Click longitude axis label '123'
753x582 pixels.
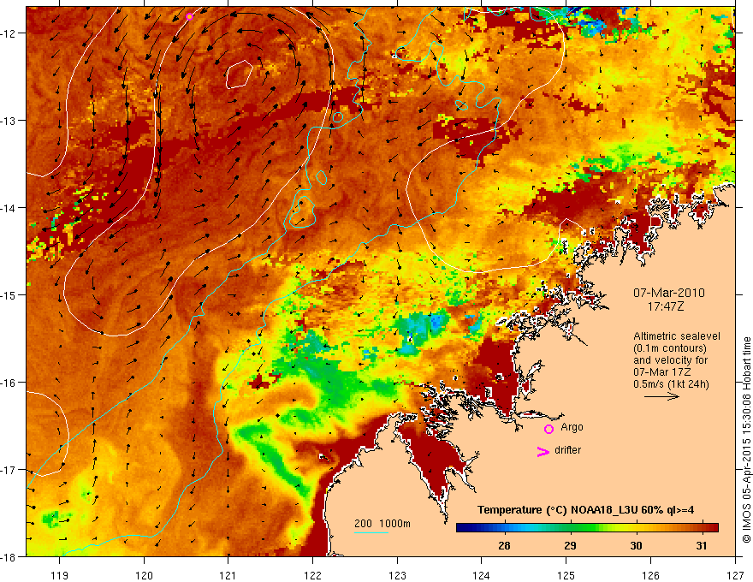pos(397,575)
